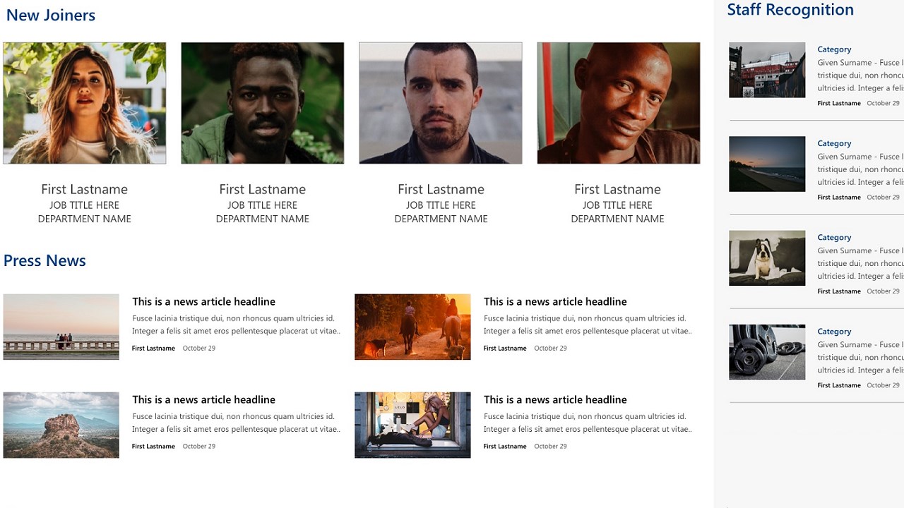The height and width of the screenshot is (508, 904).
Task: Select the bearded man's new joiner photo
Action: 441,103
